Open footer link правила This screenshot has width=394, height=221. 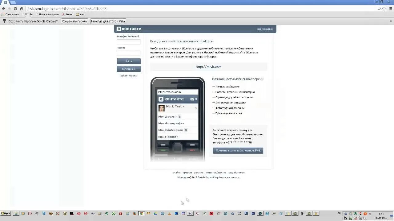coord(187,173)
